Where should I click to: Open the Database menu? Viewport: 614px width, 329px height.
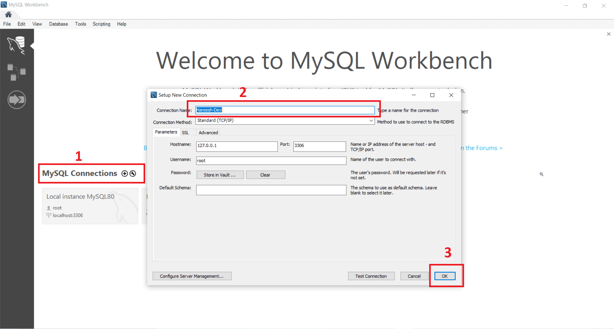[x=59, y=24]
